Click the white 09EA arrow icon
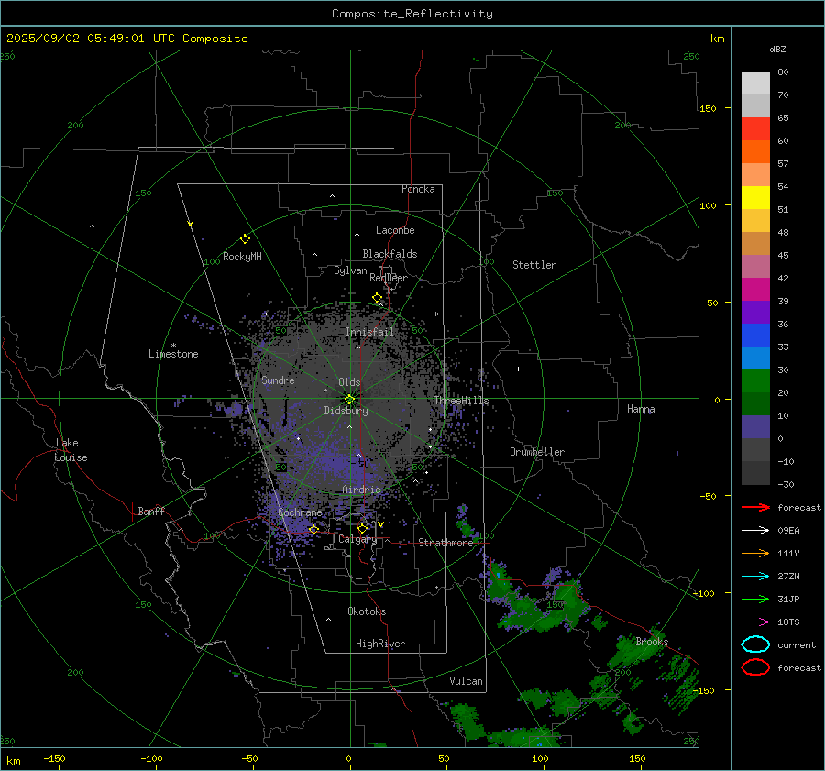Viewport: 825px width, 771px height. point(755,531)
